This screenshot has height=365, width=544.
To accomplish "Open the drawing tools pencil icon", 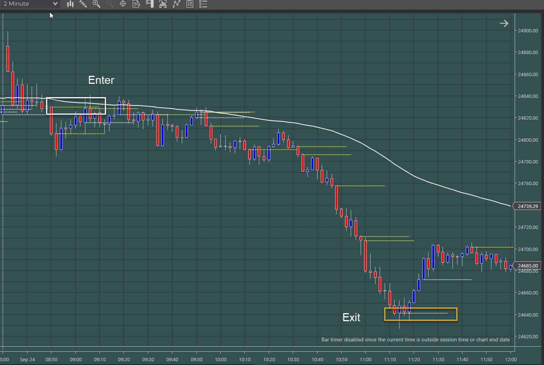I will pyautogui.click(x=83, y=4).
